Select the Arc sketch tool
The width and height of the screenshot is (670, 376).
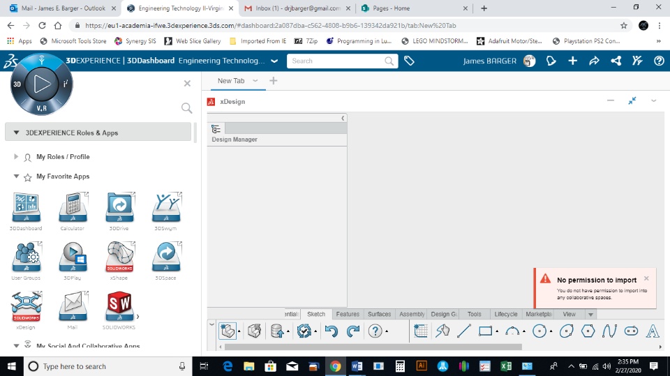pyautogui.click(x=512, y=331)
